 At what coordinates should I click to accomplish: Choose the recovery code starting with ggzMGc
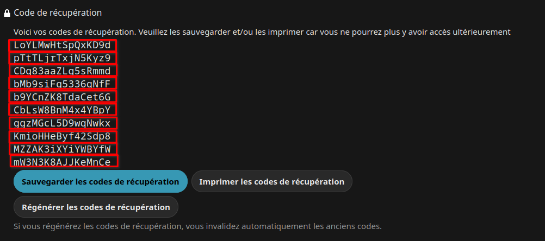[x=62, y=123]
